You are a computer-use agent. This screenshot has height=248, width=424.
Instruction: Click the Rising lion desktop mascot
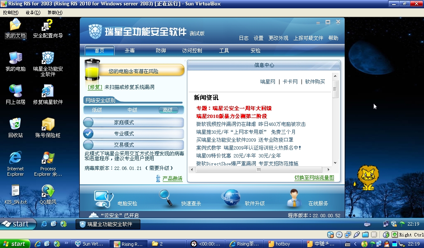tap(367, 177)
